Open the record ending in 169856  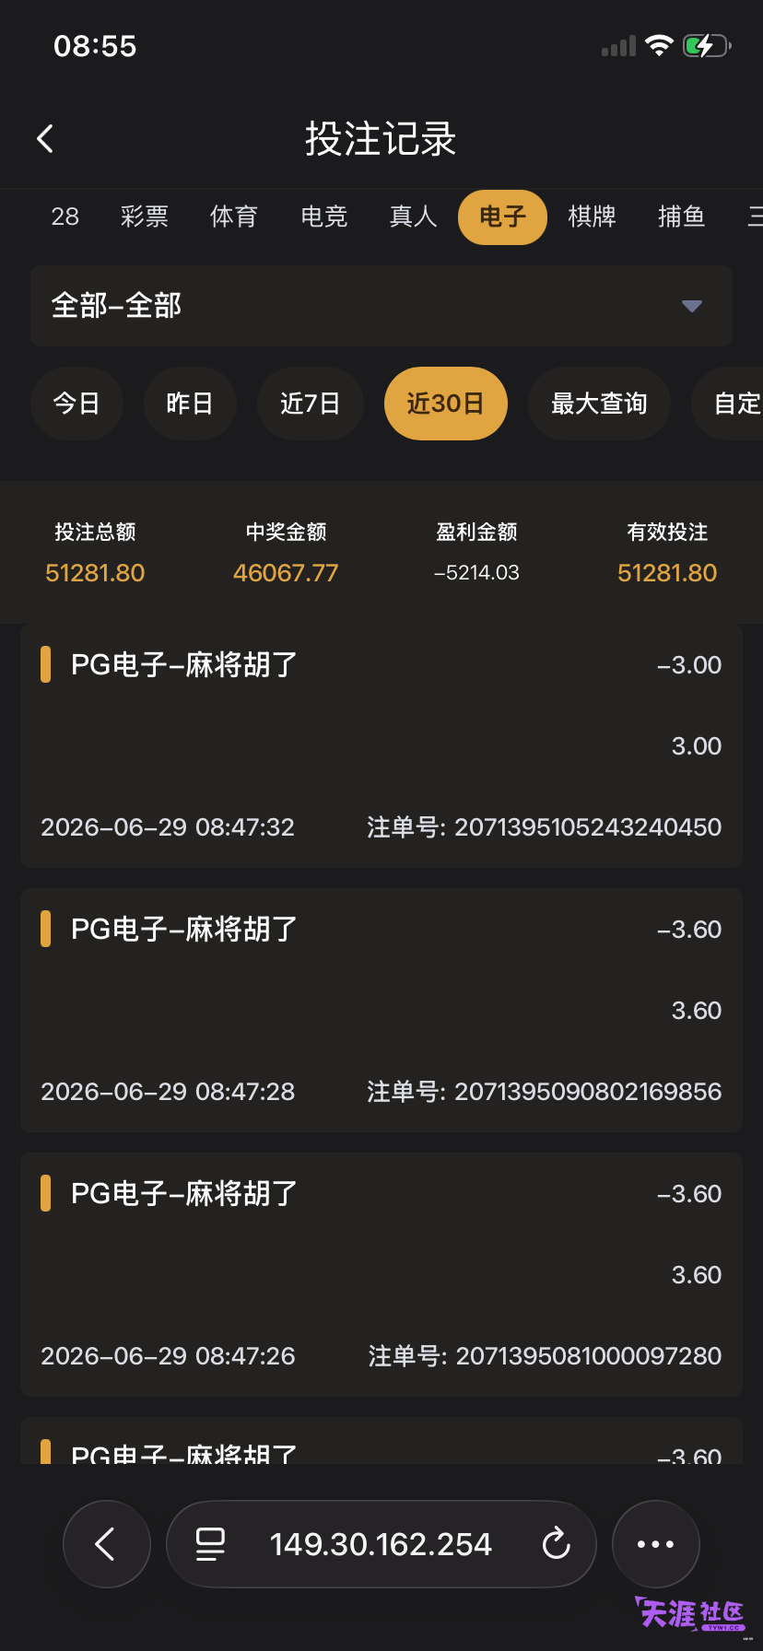point(381,1011)
